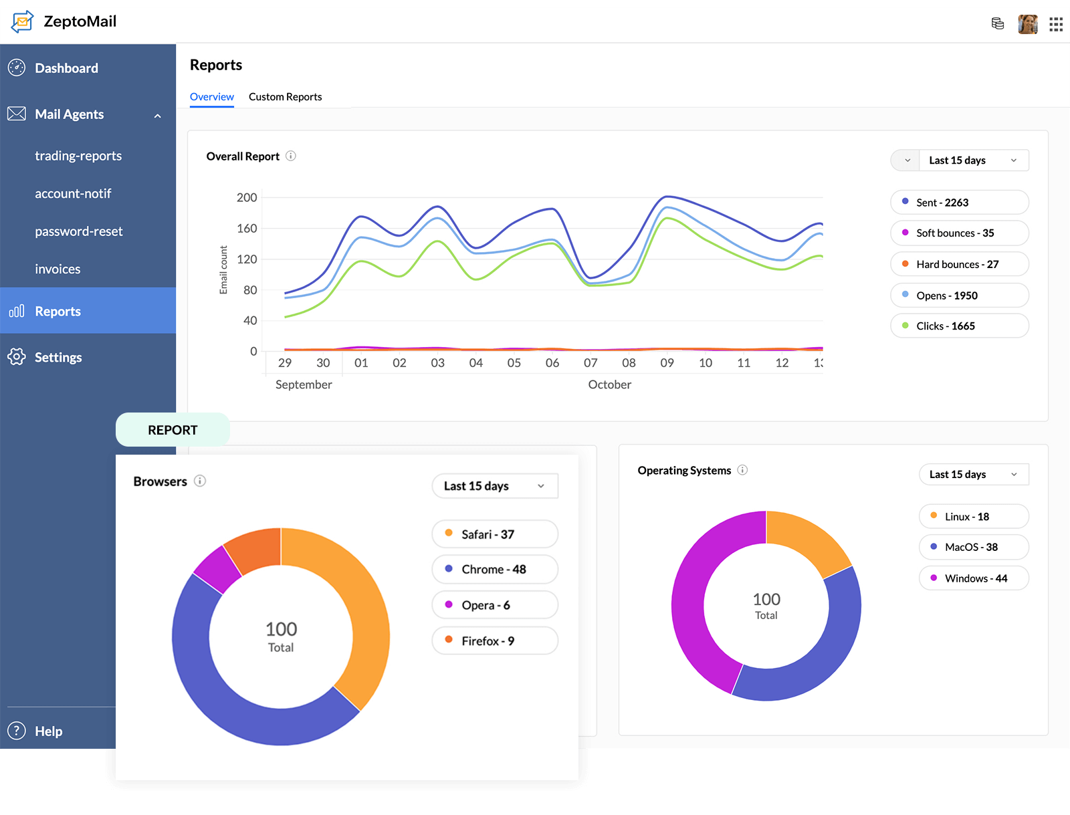Switch to the Custom Reports tab

tap(285, 97)
